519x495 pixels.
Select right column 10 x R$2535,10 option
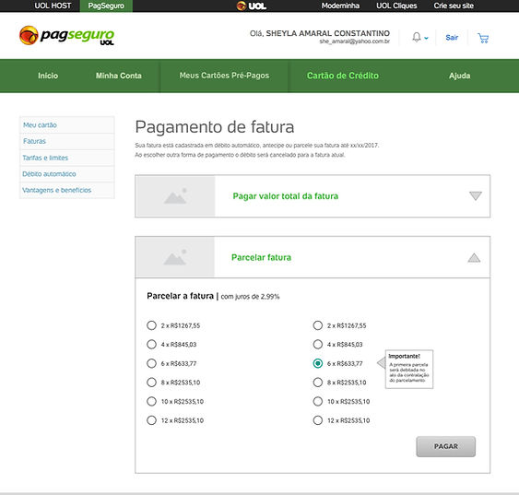(x=318, y=401)
